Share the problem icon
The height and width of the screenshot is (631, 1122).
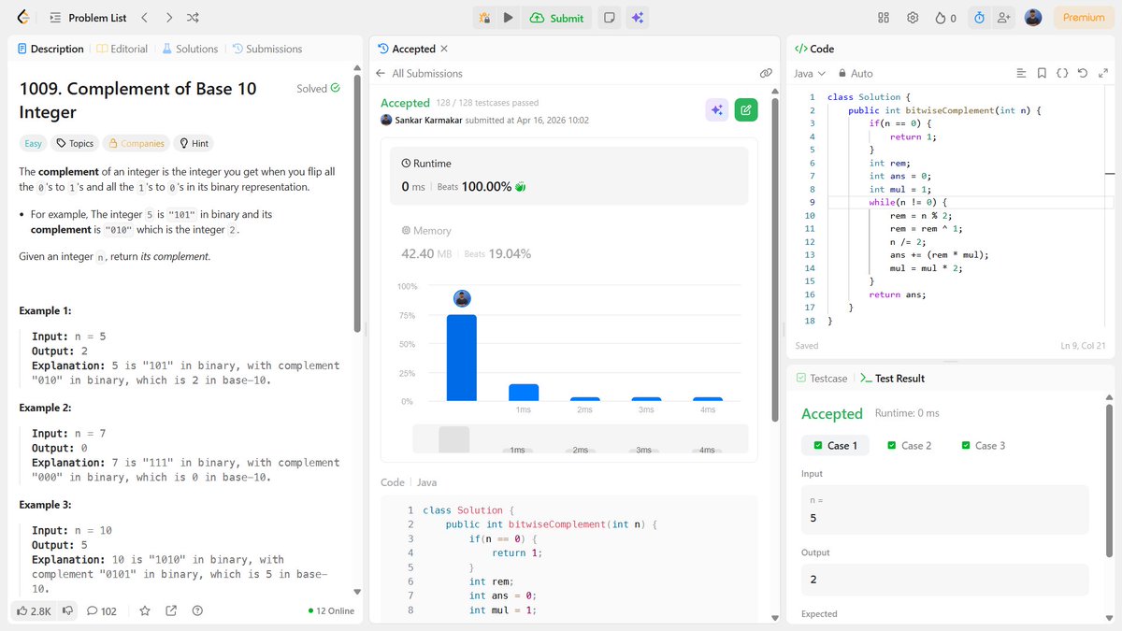[x=171, y=610]
